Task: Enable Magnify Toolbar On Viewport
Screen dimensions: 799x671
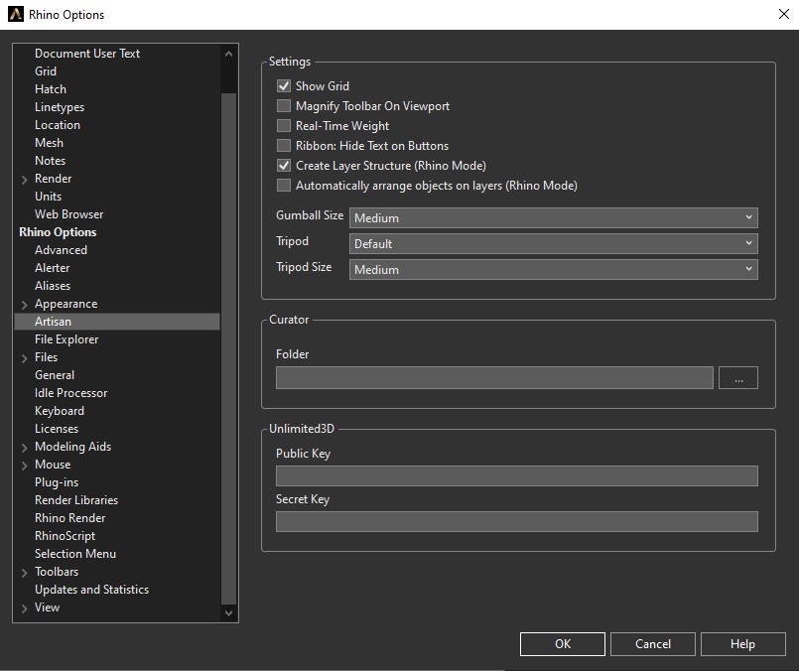Action: point(283,105)
